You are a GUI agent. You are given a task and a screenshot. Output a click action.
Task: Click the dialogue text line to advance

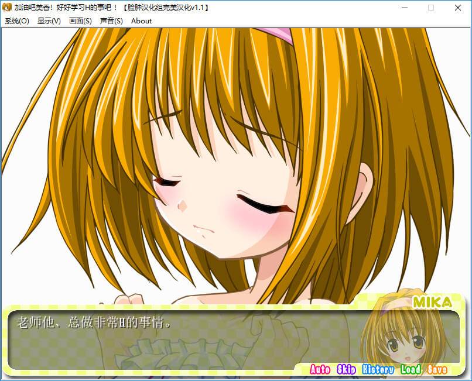point(94,322)
